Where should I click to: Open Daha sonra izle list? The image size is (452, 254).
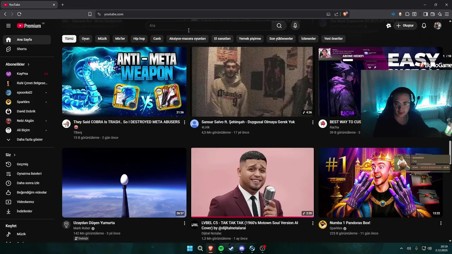(27, 183)
